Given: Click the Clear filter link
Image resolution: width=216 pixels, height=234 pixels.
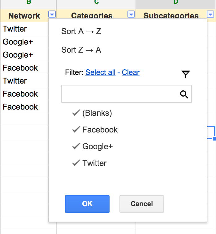Looking at the screenshot, I should 131,72.
